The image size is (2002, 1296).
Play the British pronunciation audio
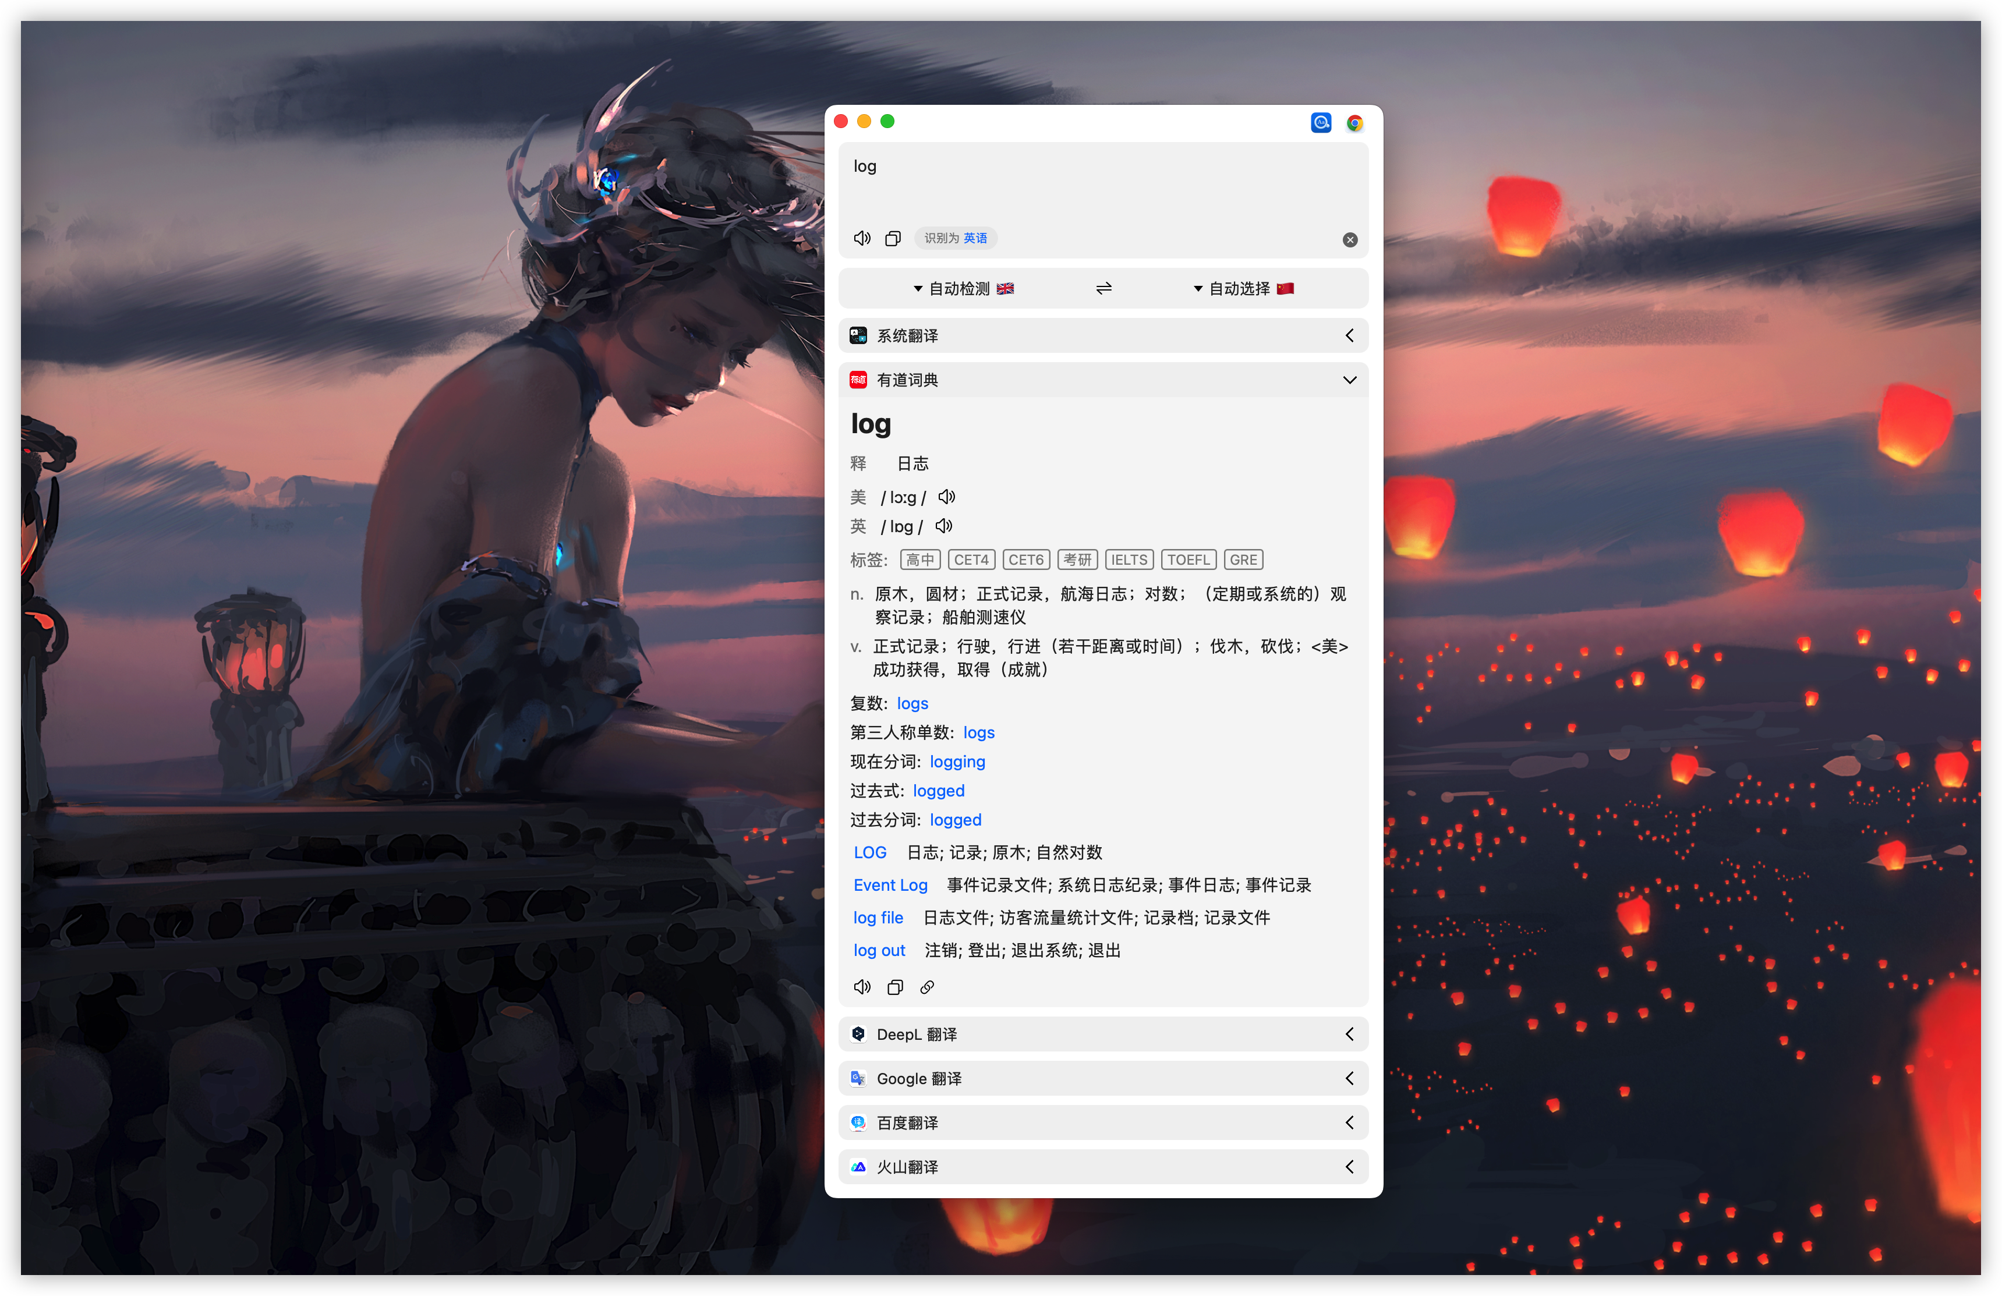[x=944, y=526]
